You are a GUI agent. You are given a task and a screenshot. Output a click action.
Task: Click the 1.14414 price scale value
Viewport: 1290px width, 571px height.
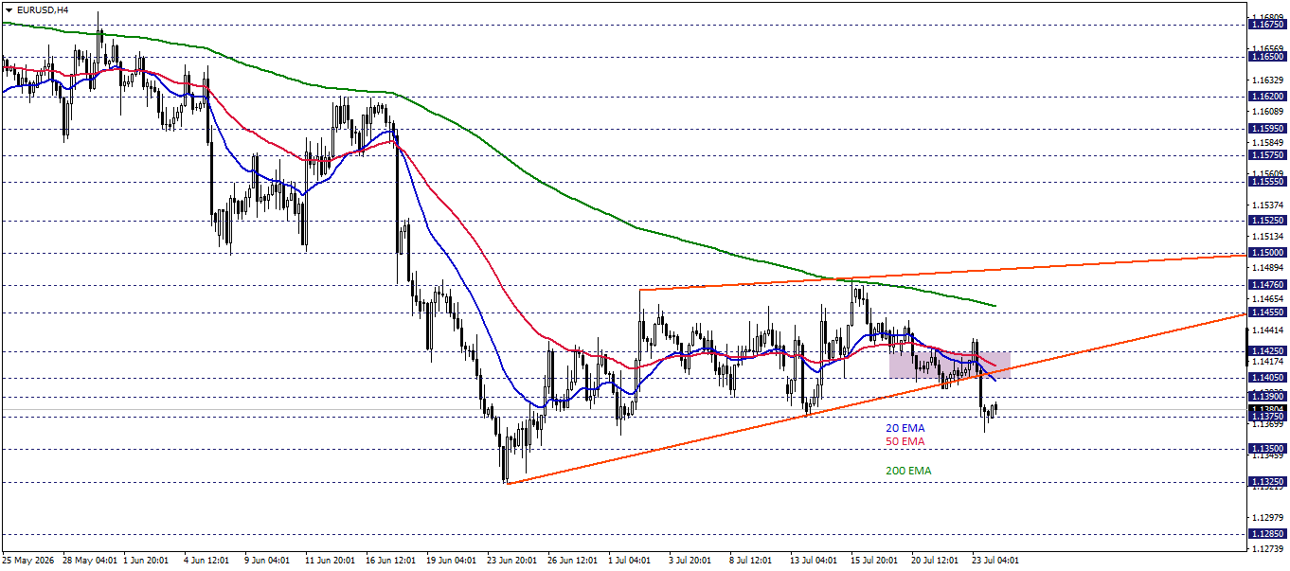click(1267, 330)
